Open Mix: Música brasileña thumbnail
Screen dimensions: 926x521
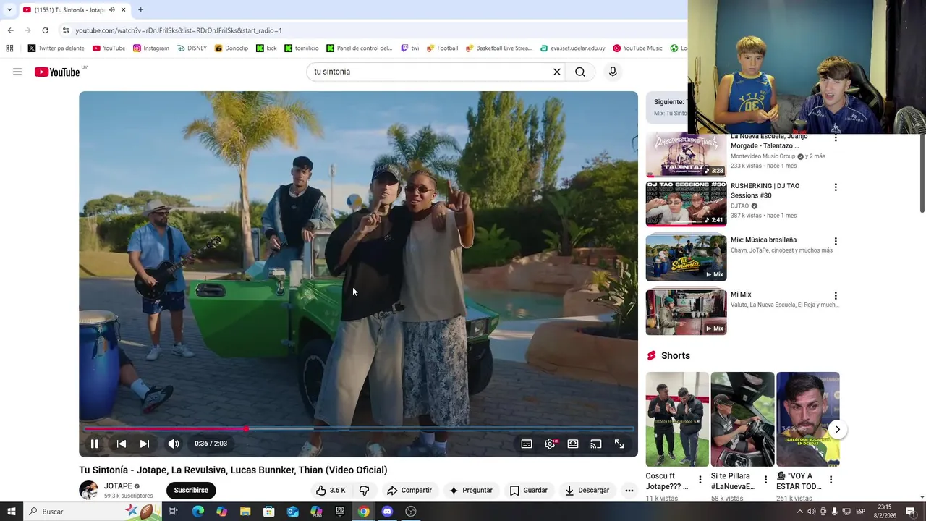(686, 258)
